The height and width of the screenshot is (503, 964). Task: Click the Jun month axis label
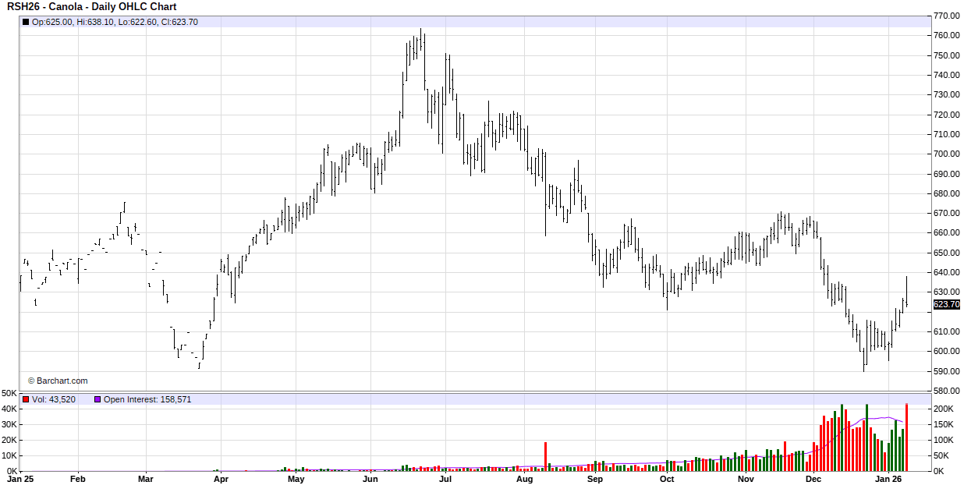(x=370, y=480)
